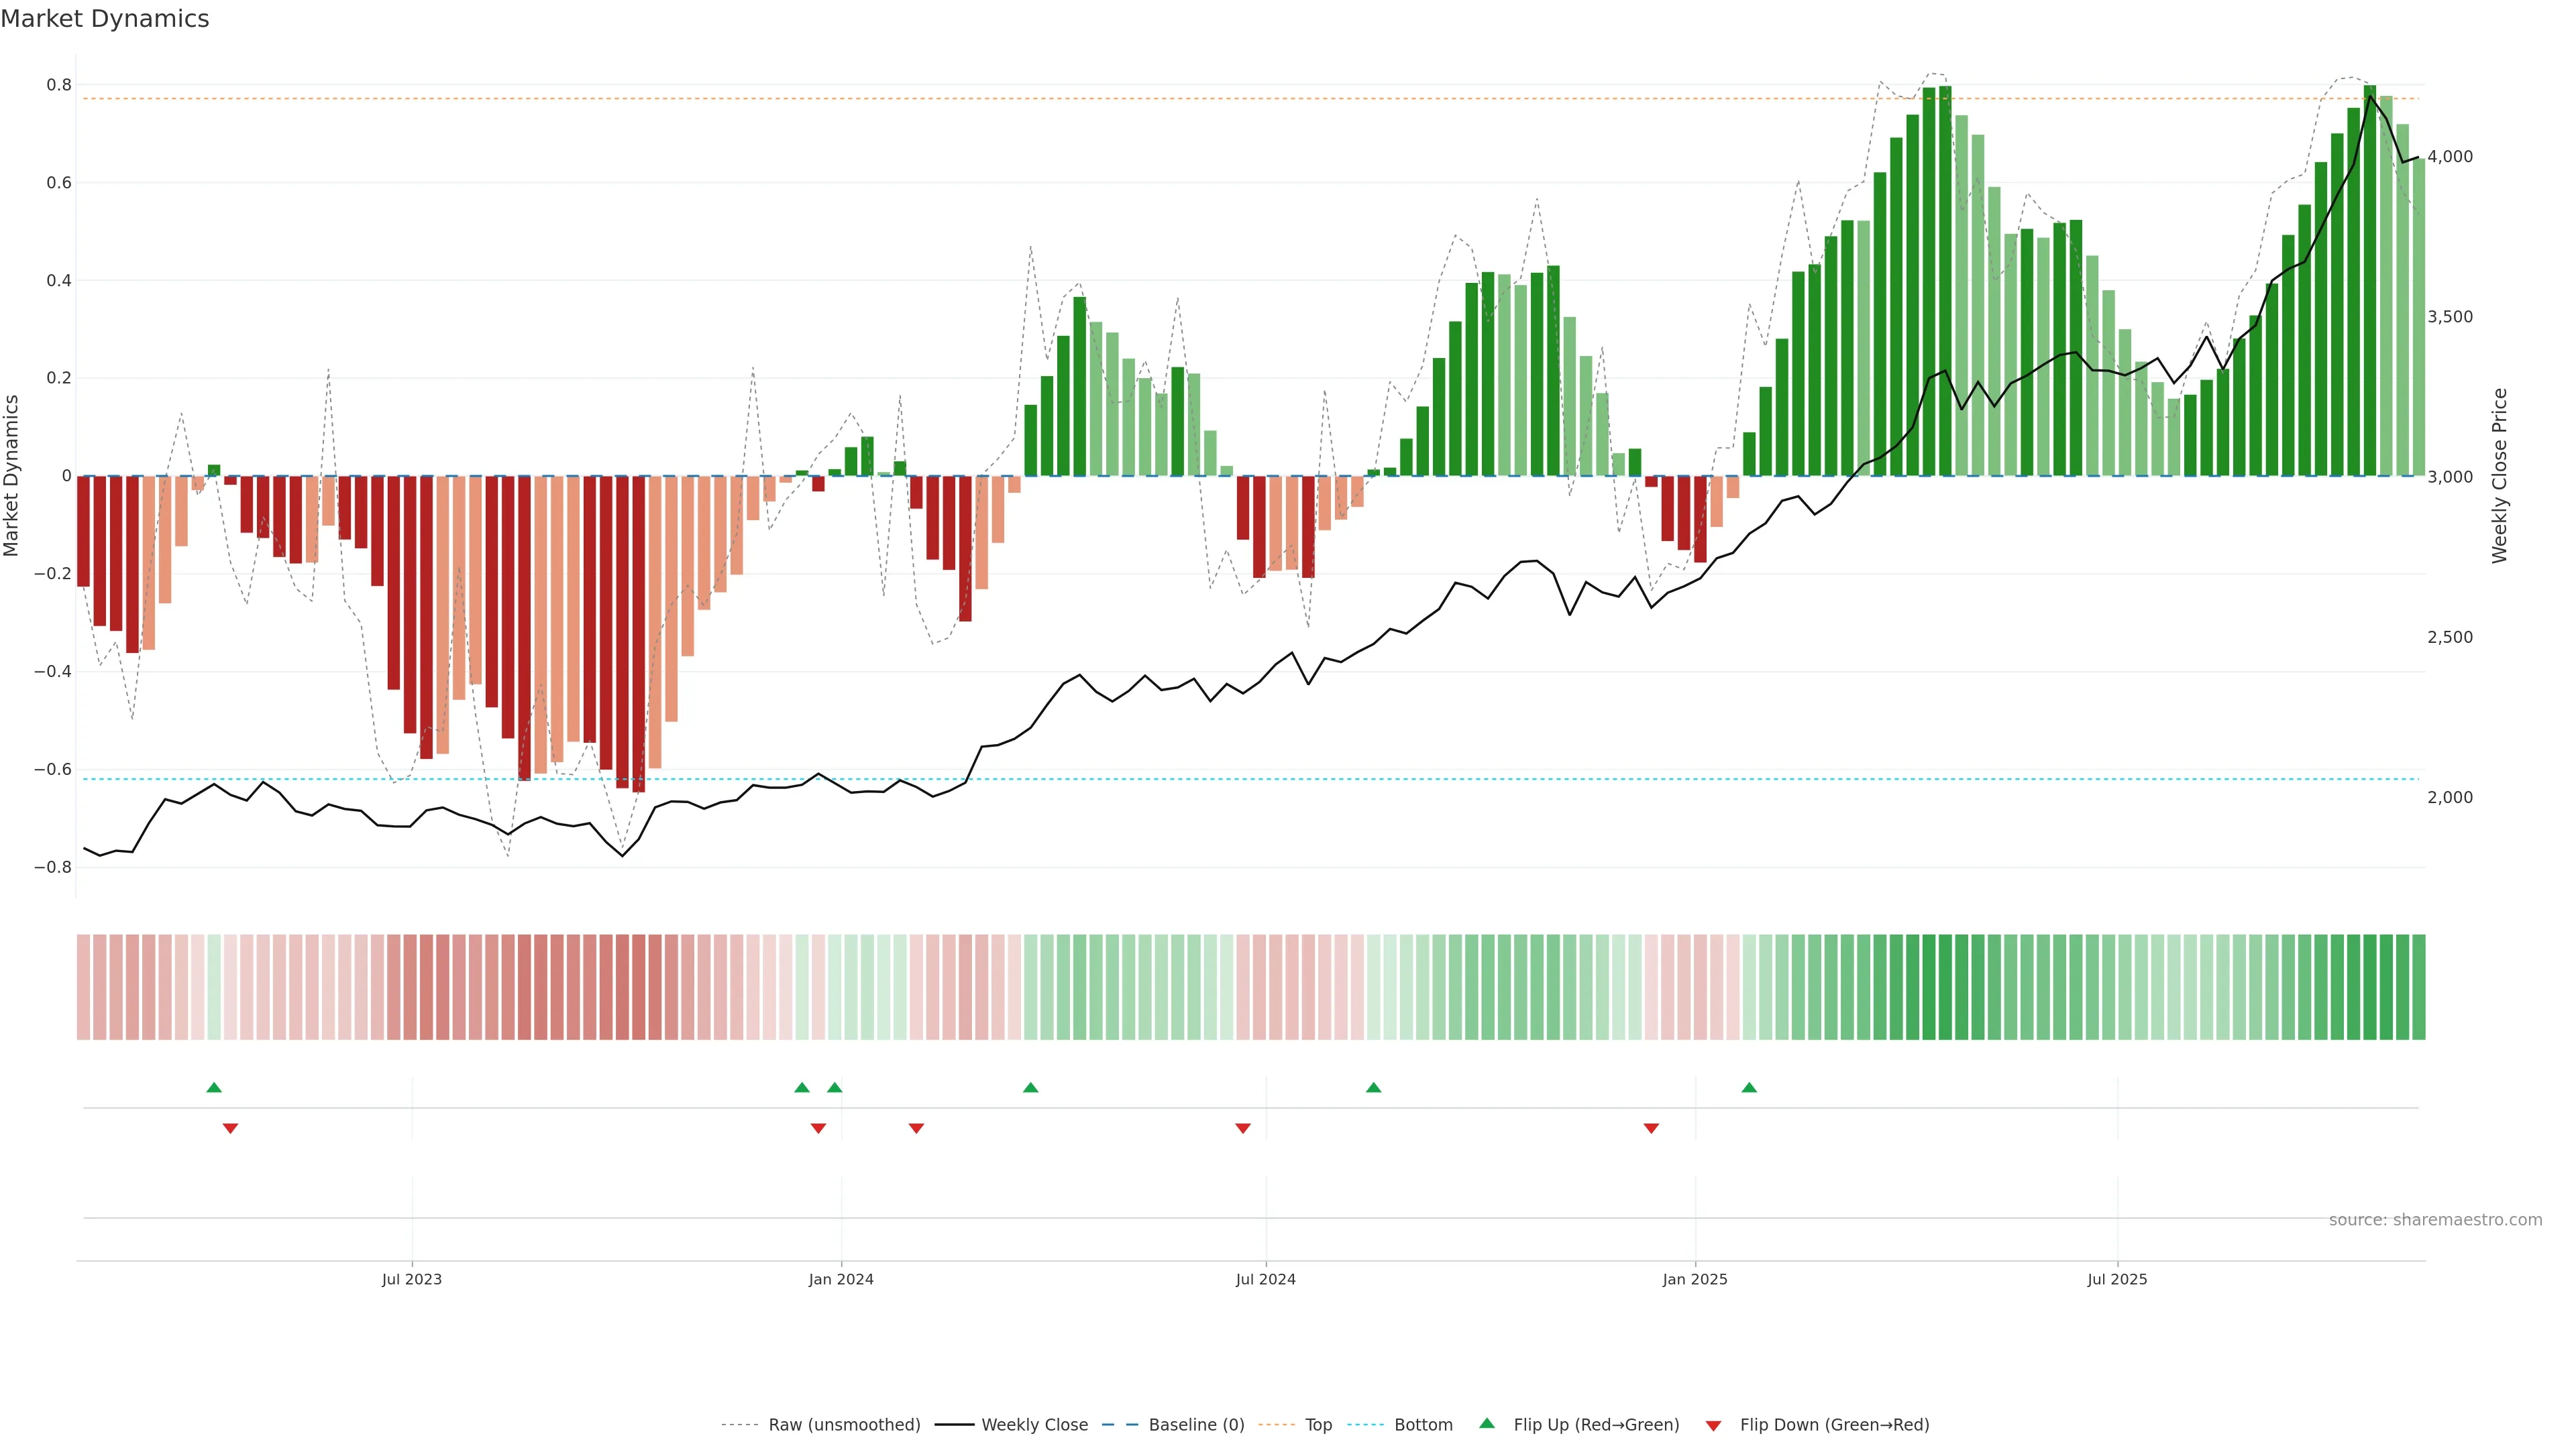
Task: Hide the Top threshold legend item
Action: point(1318,1425)
